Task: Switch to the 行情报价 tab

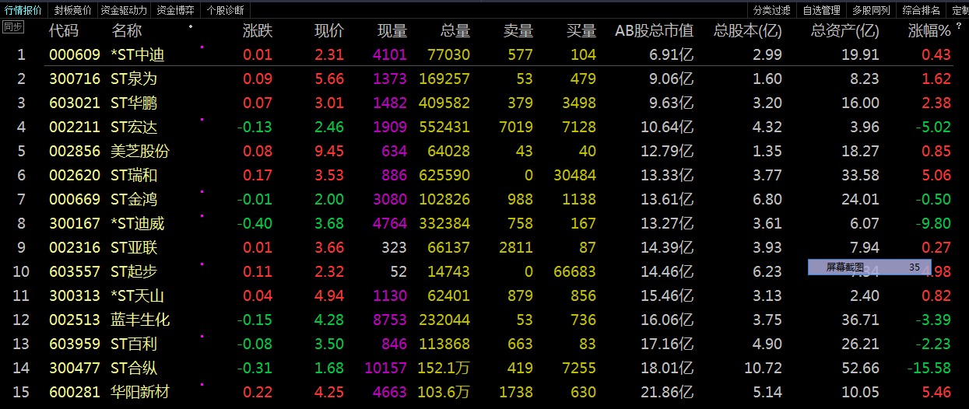Action: pyautogui.click(x=23, y=10)
